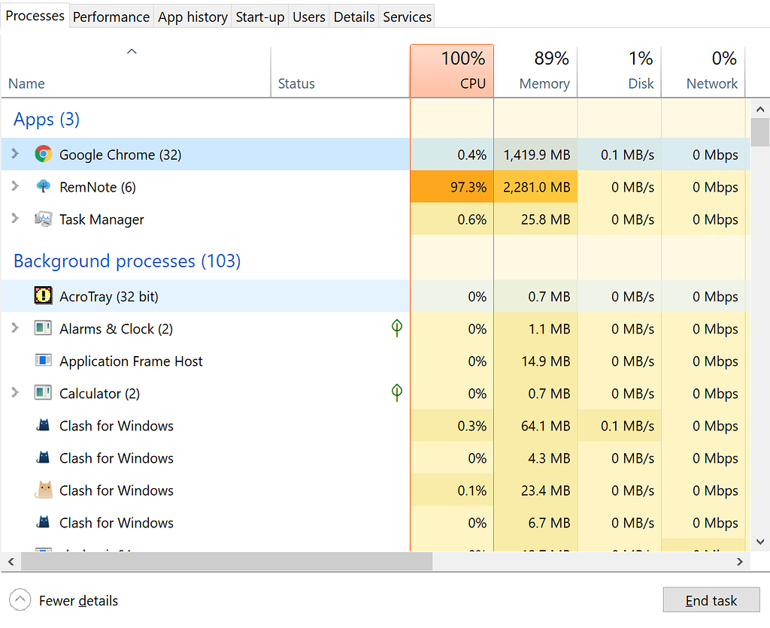Click the vertical scrollbar down arrow
The height and width of the screenshot is (628, 770).
click(760, 541)
